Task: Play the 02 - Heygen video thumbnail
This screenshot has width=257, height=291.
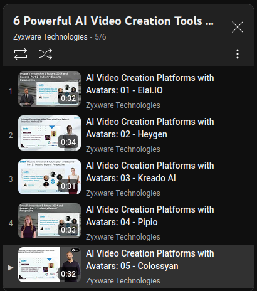Action: (x=50, y=133)
